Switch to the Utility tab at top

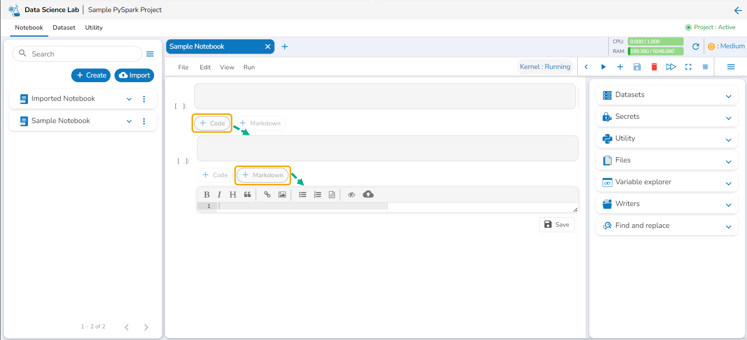tap(94, 28)
